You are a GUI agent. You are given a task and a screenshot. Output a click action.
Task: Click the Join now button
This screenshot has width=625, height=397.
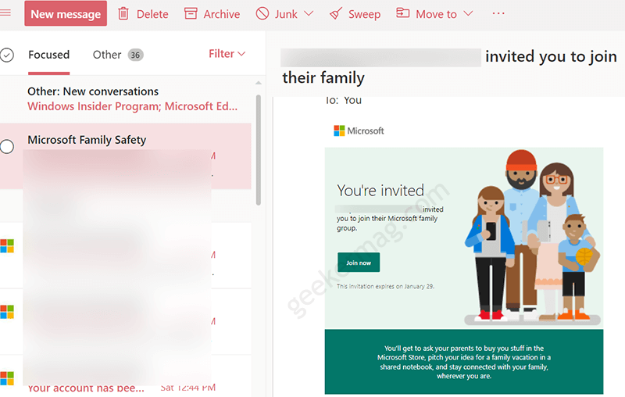pyautogui.click(x=359, y=263)
